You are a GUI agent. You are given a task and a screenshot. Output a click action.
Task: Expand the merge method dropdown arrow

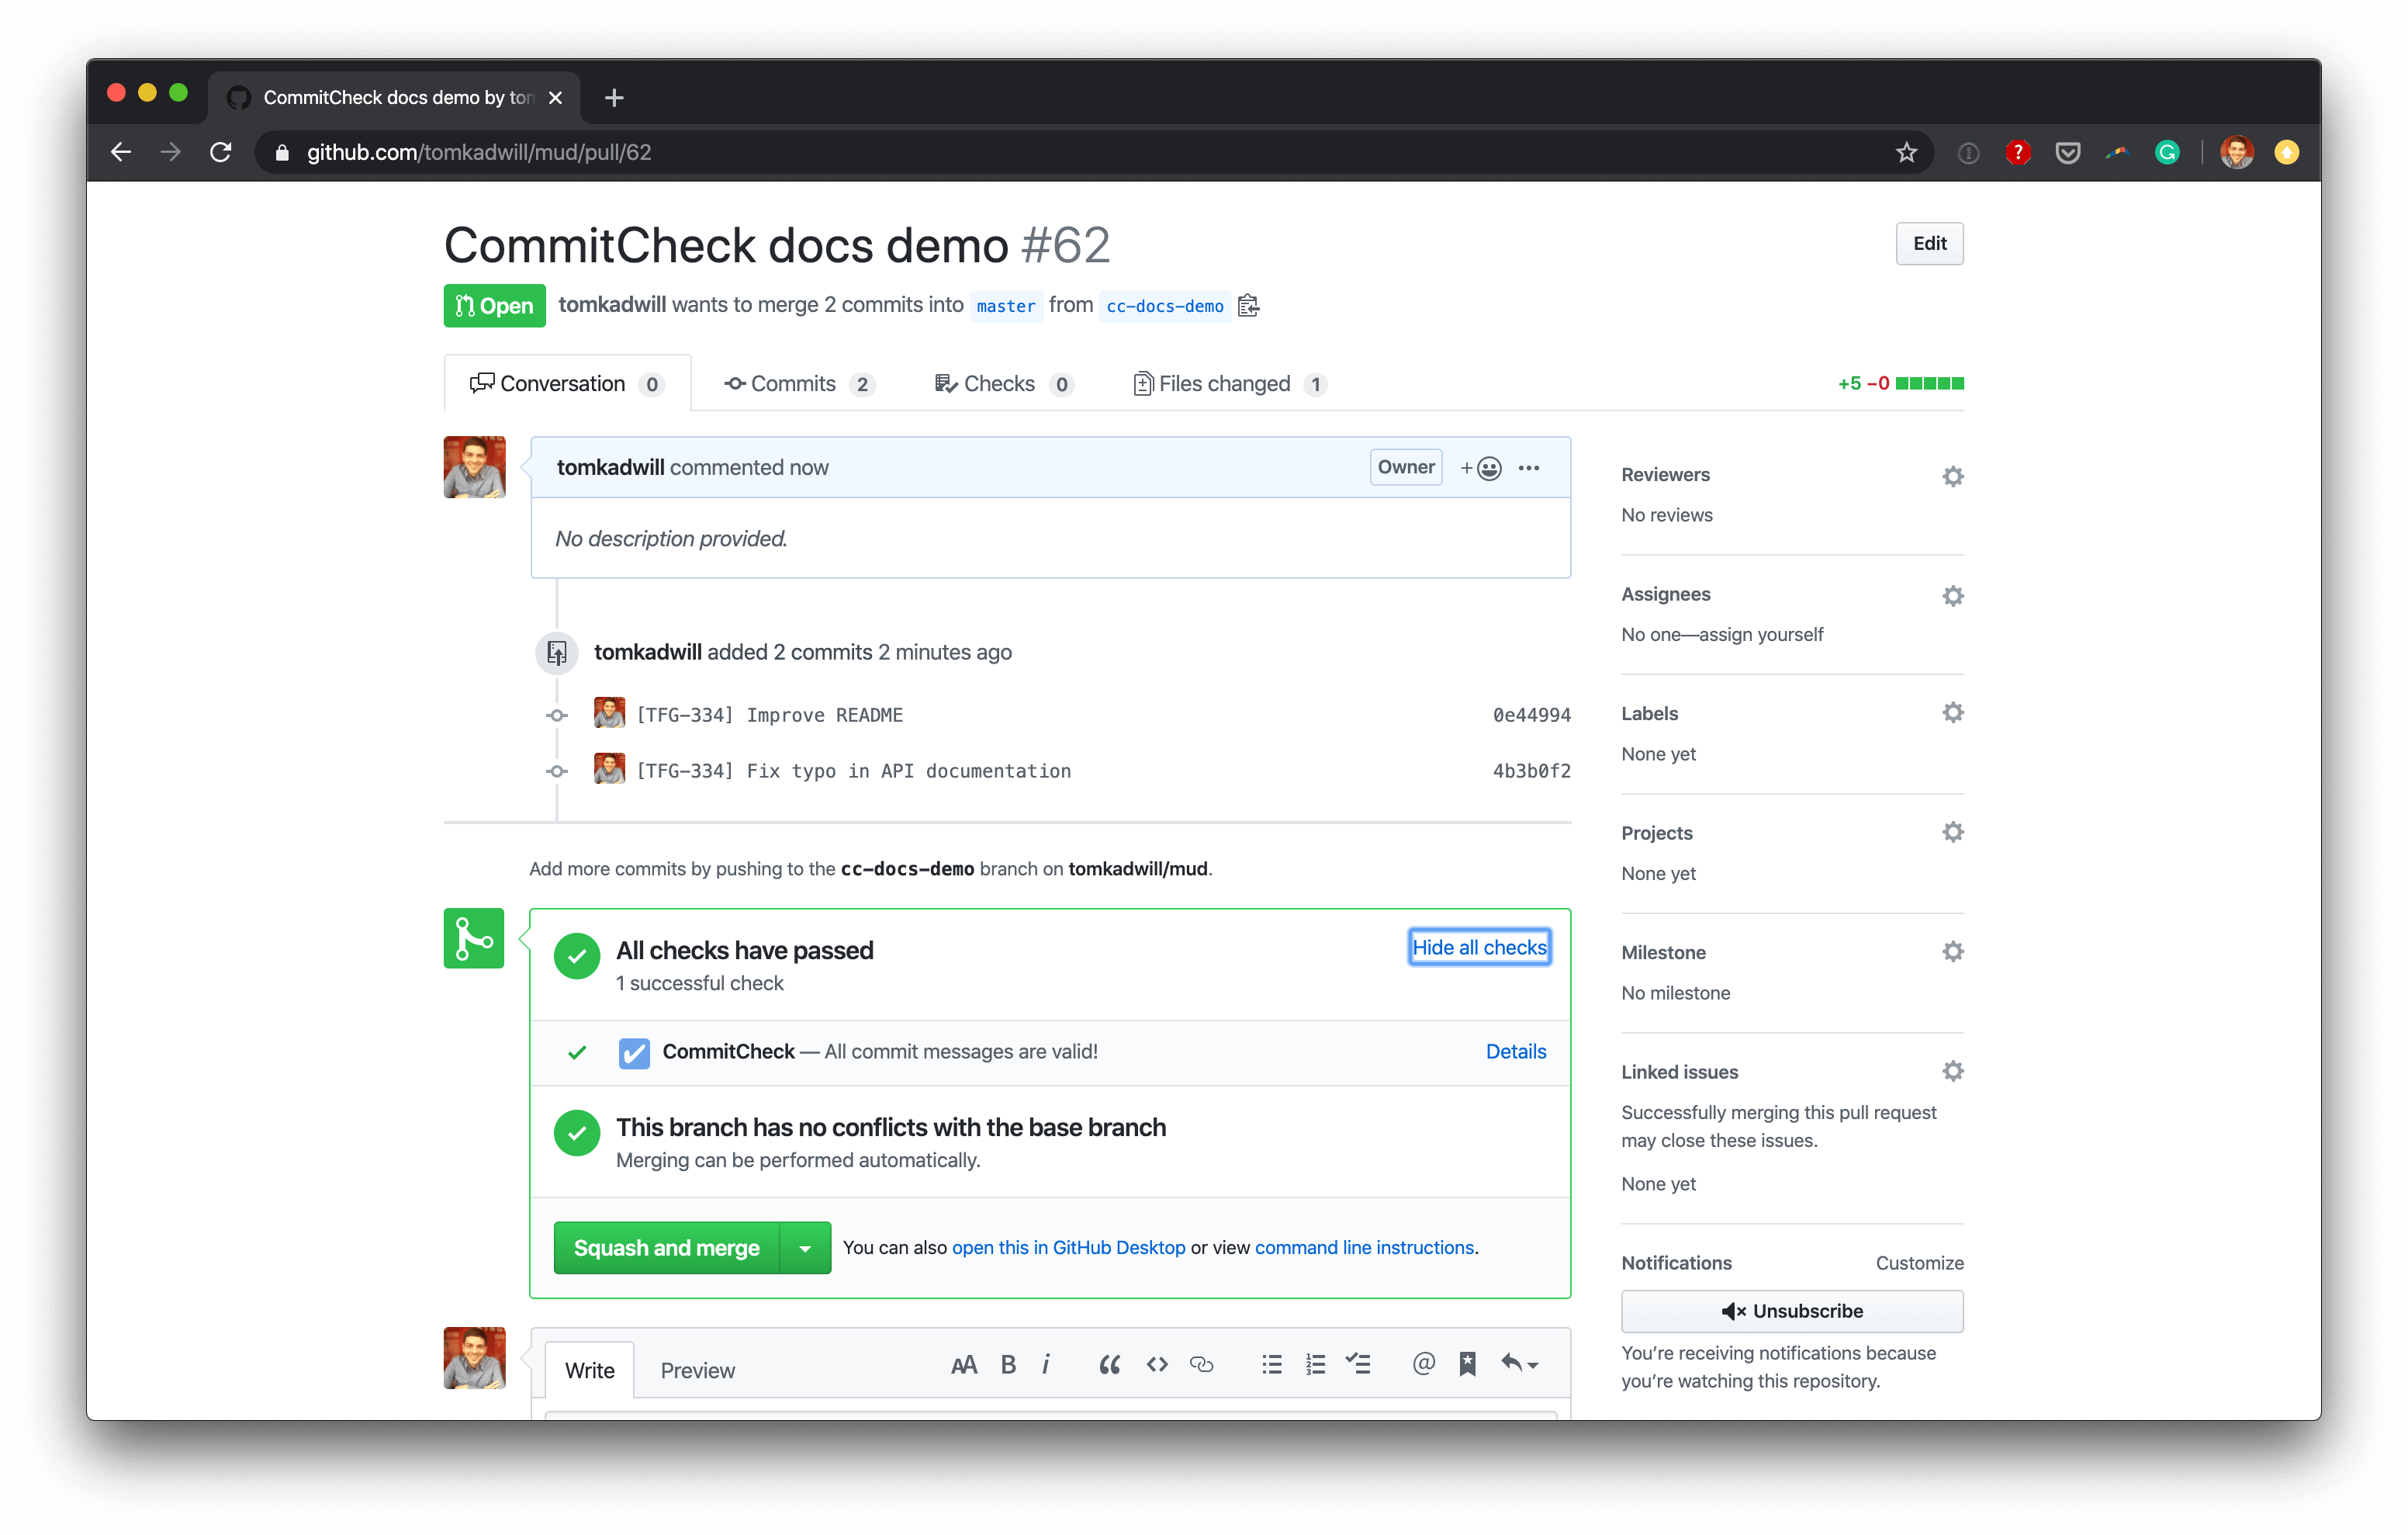[x=805, y=1248]
